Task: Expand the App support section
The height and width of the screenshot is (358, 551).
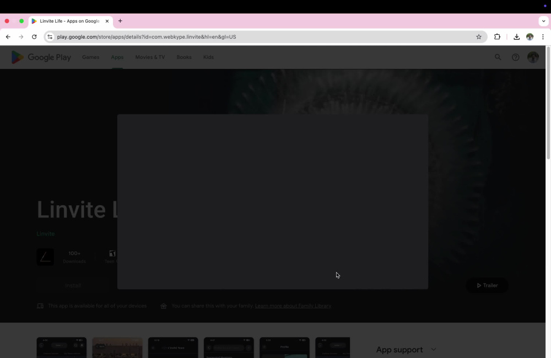Action: click(x=406, y=350)
